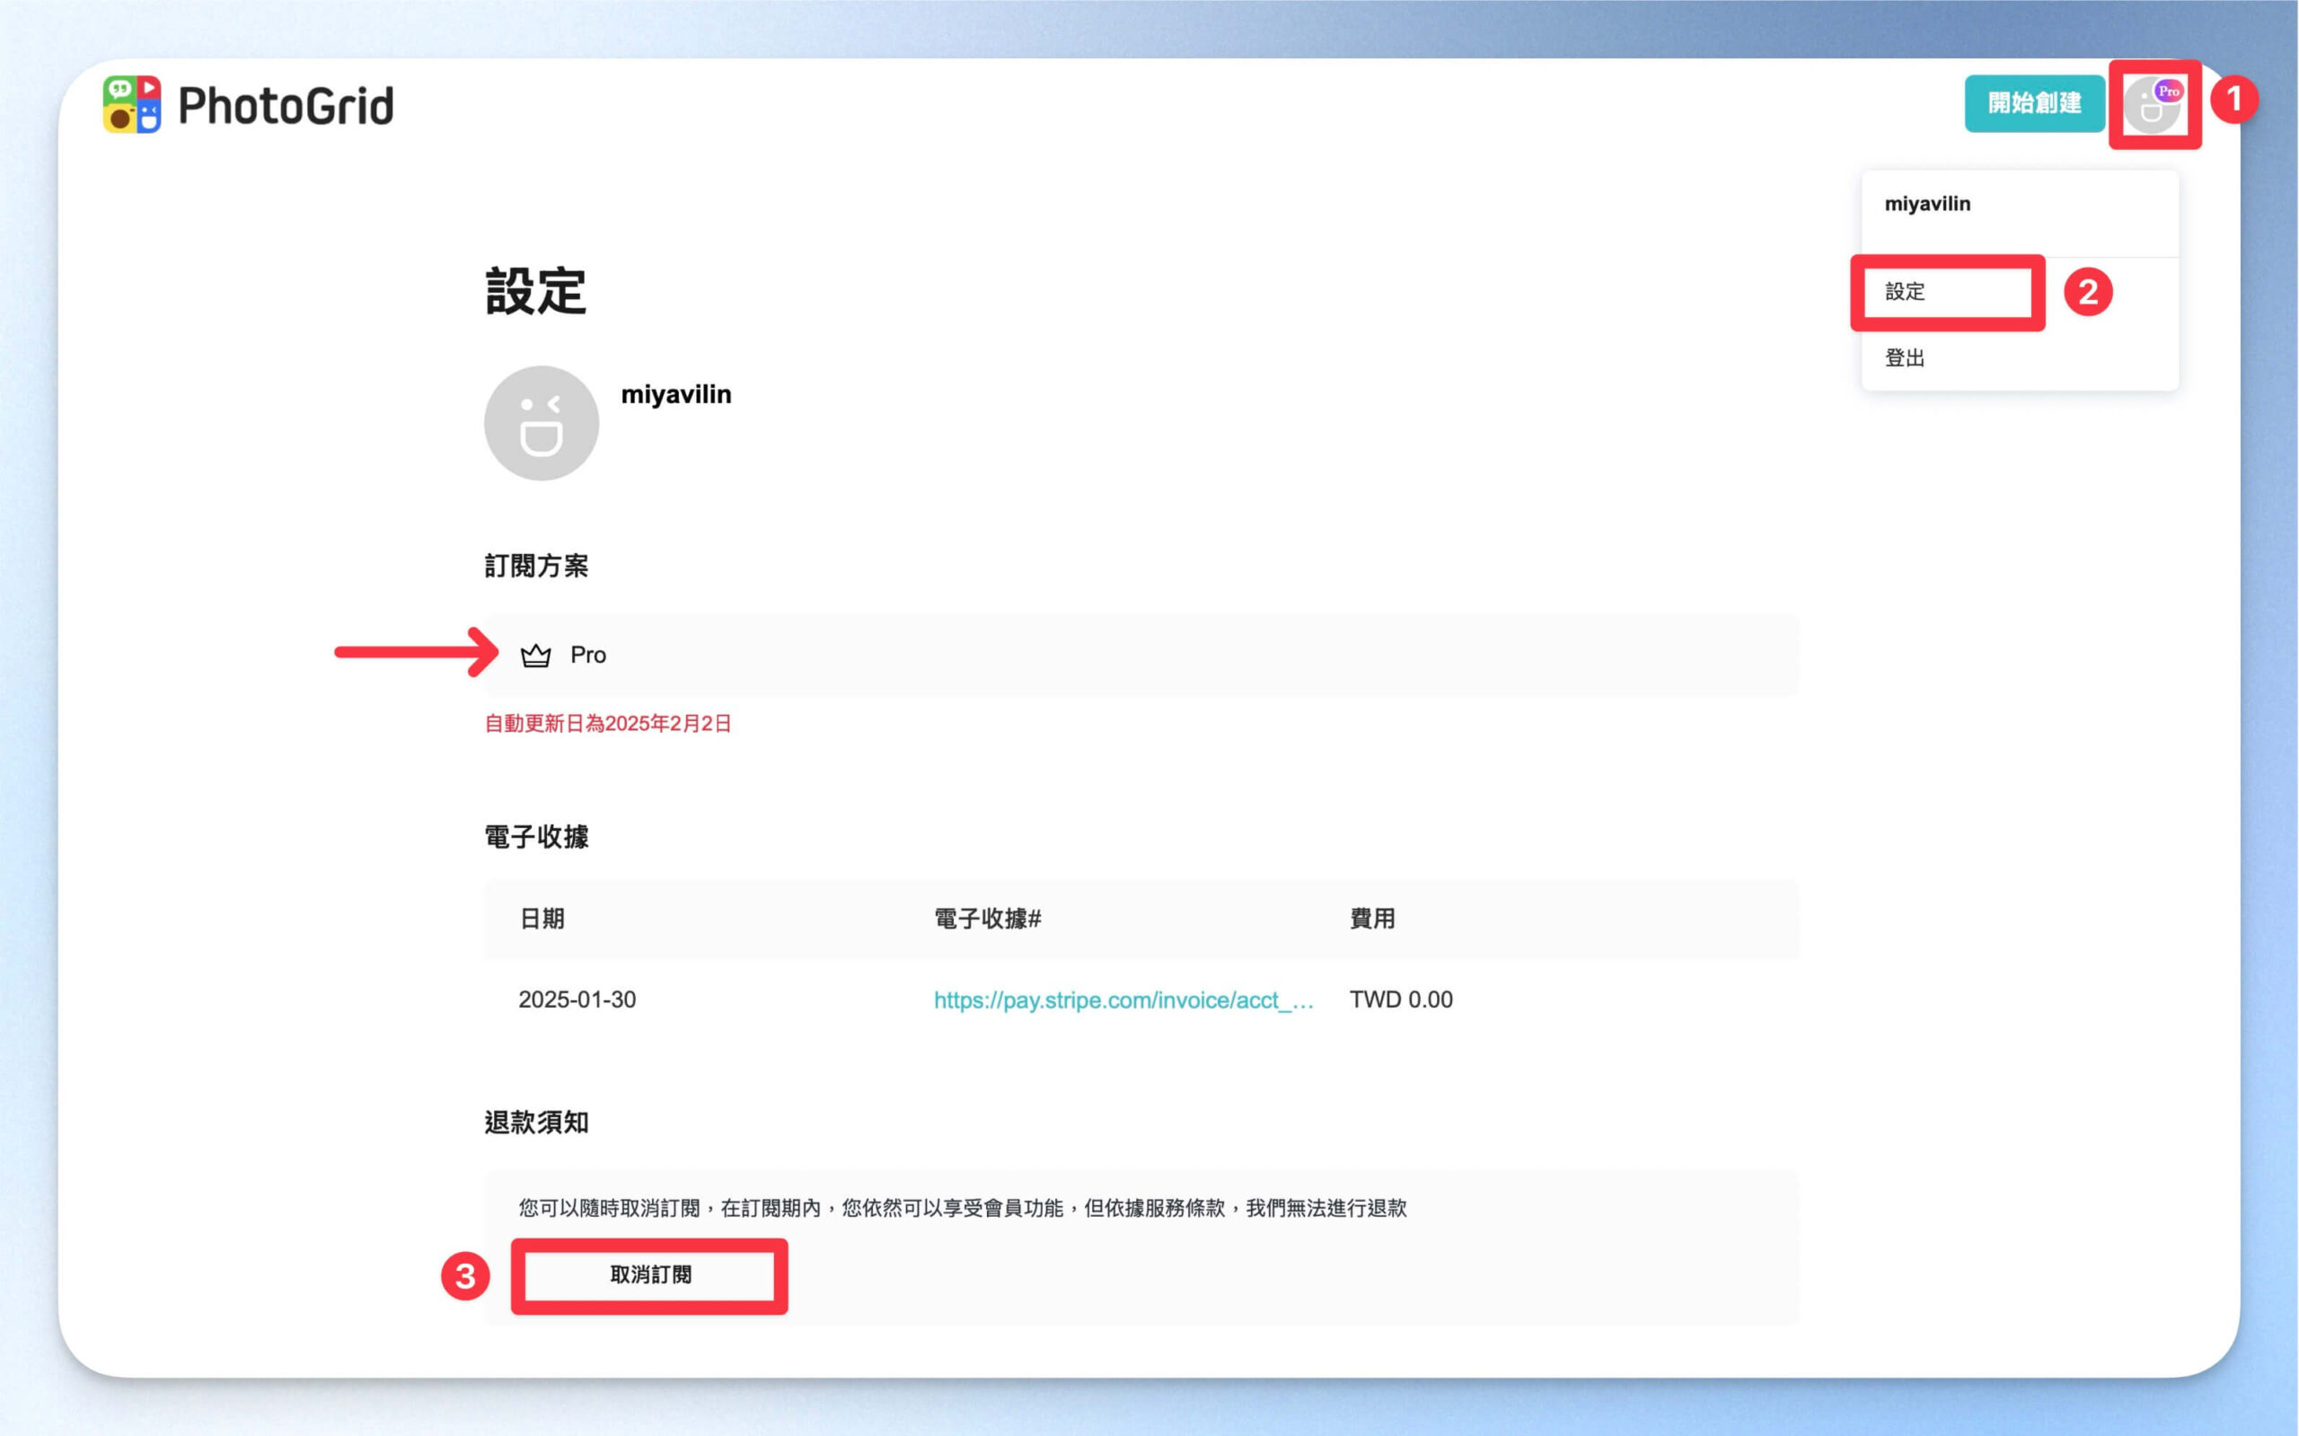The height and width of the screenshot is (1436, 2299).
Task: Click the miyavilin username beside avatar
Action: (676, 394)
